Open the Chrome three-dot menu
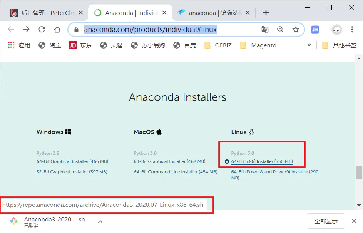The height and width of the screenshot is (233, 363). coord(352,29)
